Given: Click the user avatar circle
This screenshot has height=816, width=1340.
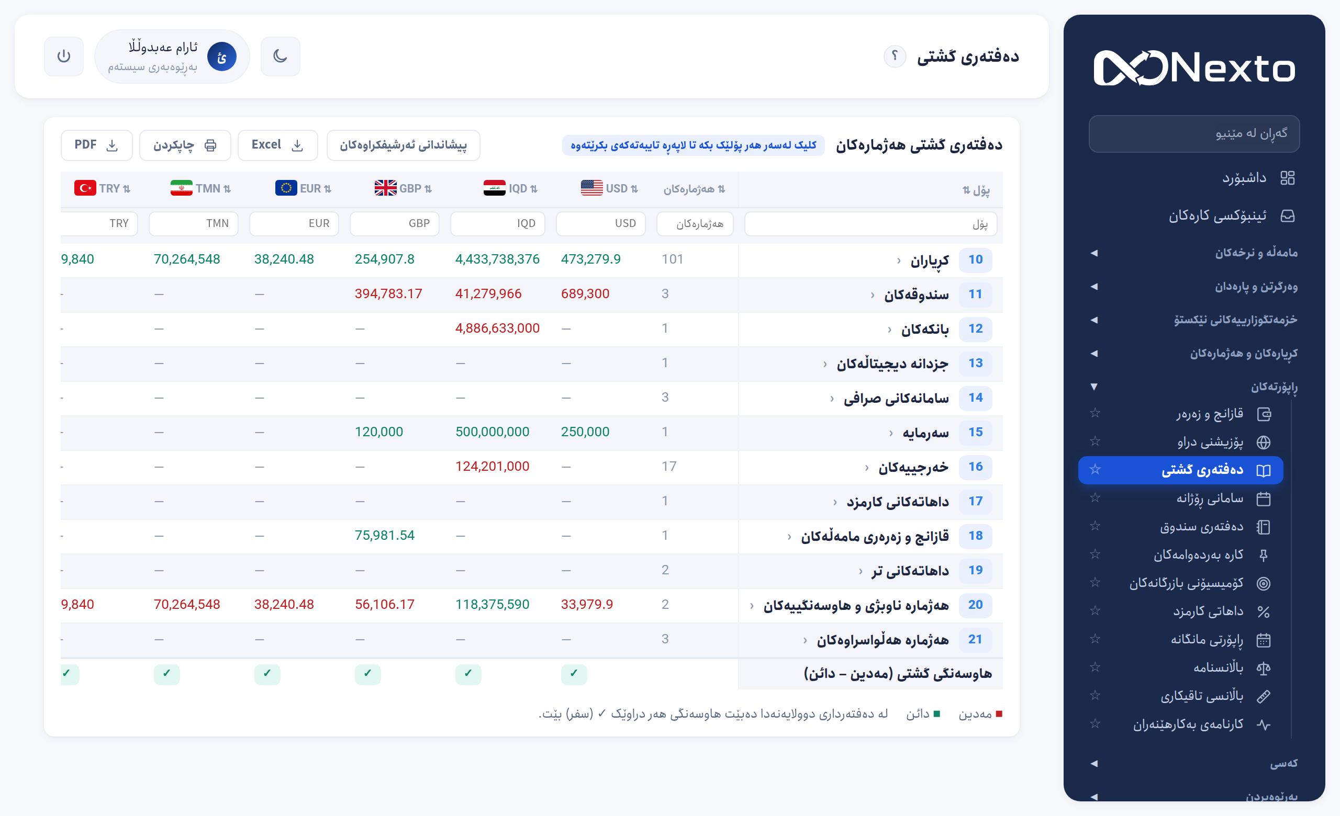Looking at the screenshot, I should pyautogui.click(x=222, y=56).
